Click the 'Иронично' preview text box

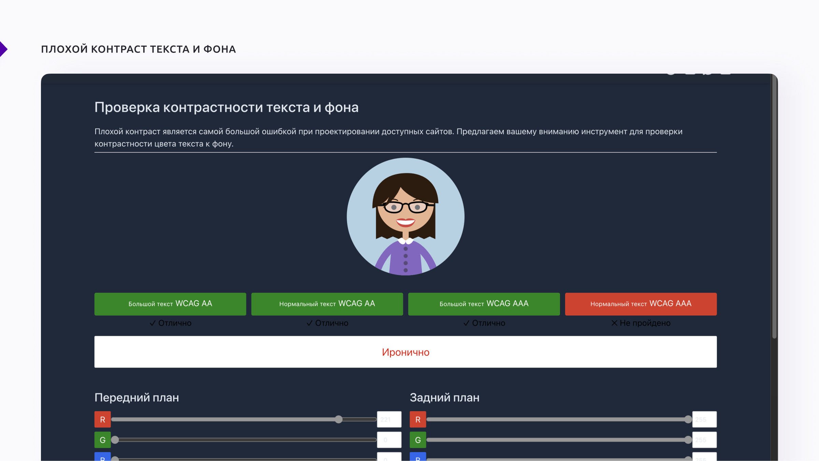click(405, 352)
